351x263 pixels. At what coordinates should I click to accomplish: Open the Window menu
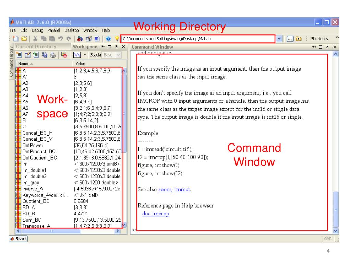[x=90, y=30]
